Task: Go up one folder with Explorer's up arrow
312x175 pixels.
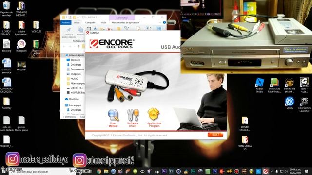Action: (78, 46)
